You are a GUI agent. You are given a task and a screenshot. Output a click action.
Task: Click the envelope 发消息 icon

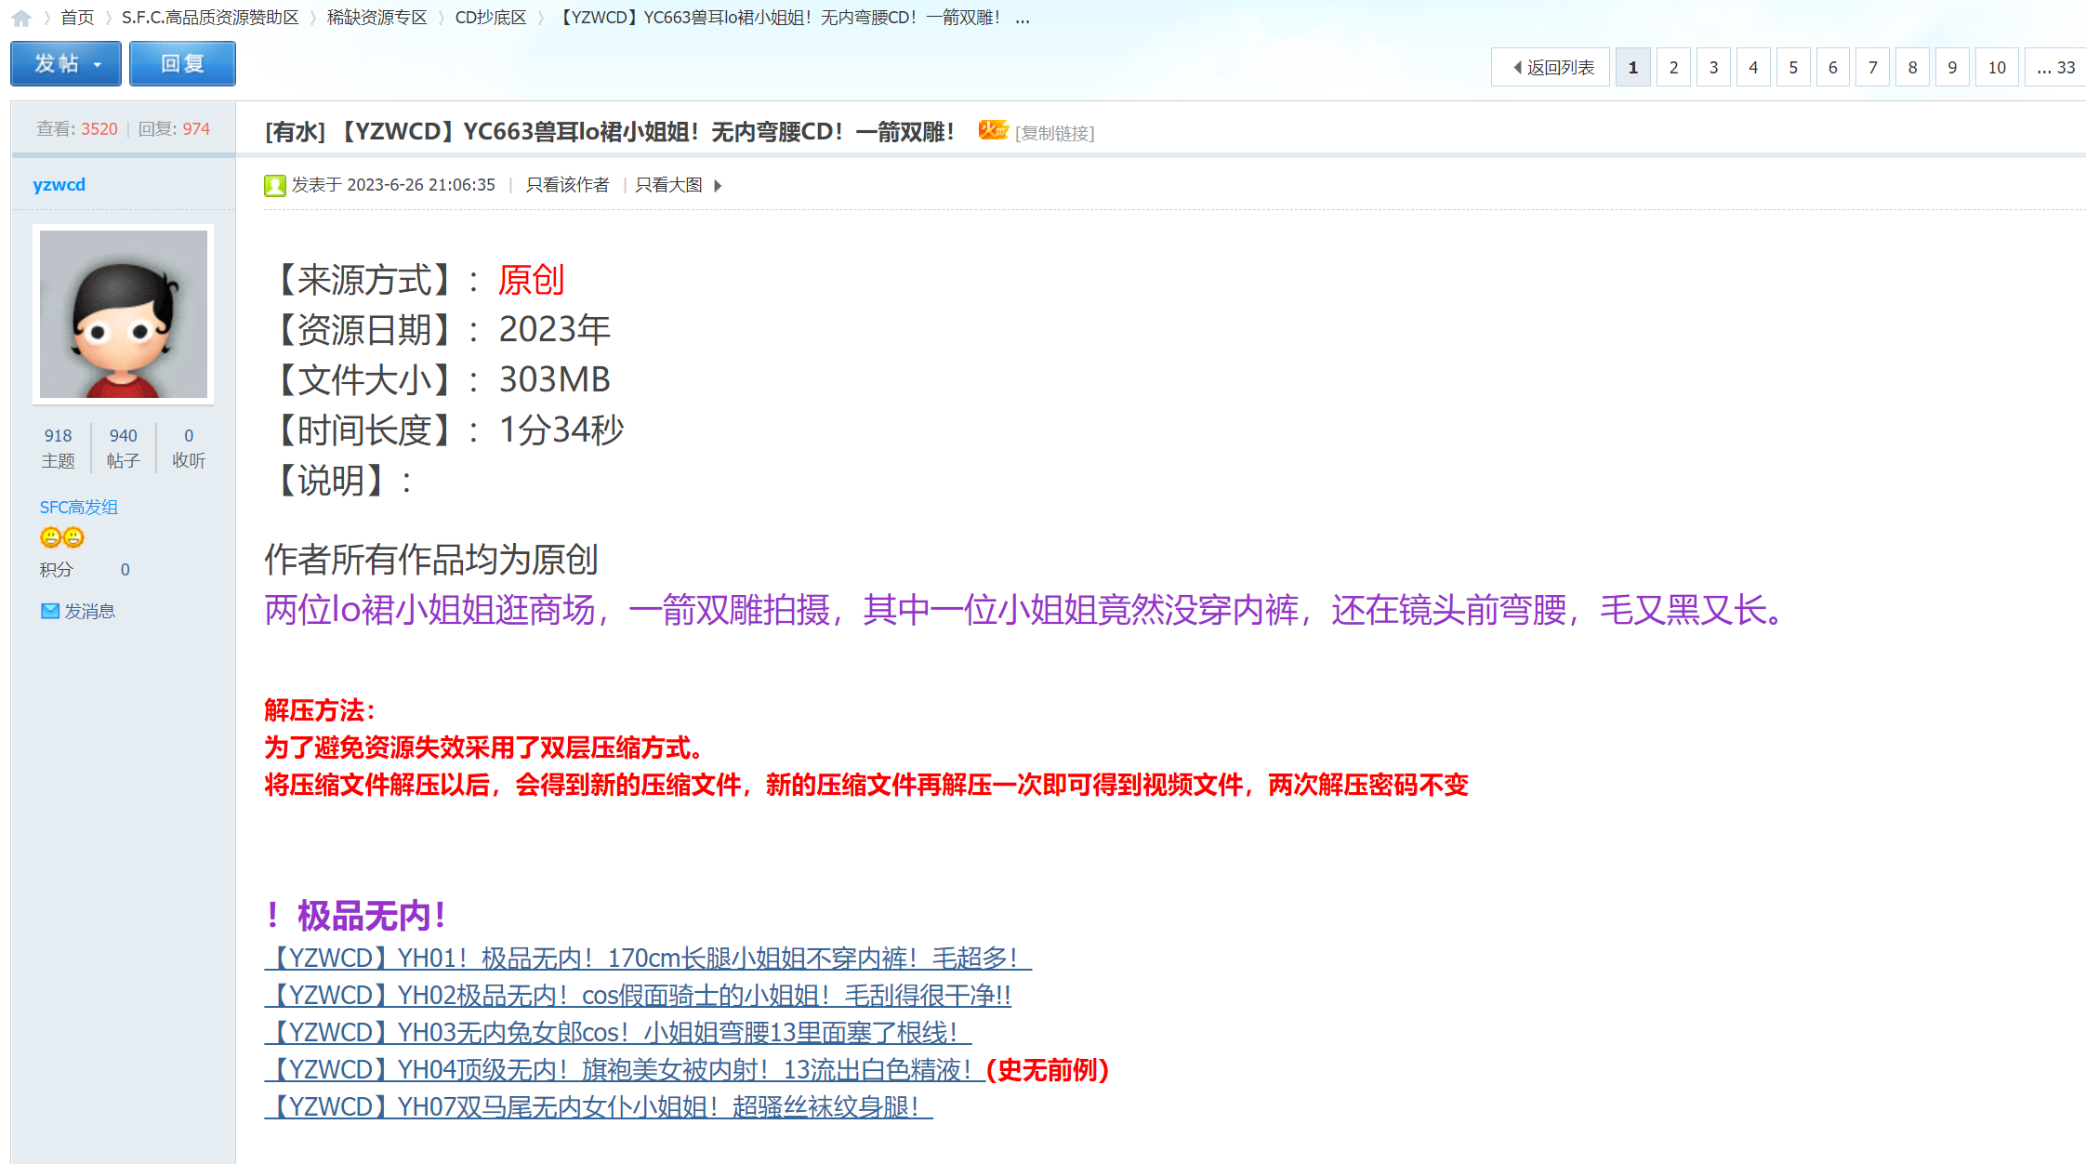pos(50,611)
